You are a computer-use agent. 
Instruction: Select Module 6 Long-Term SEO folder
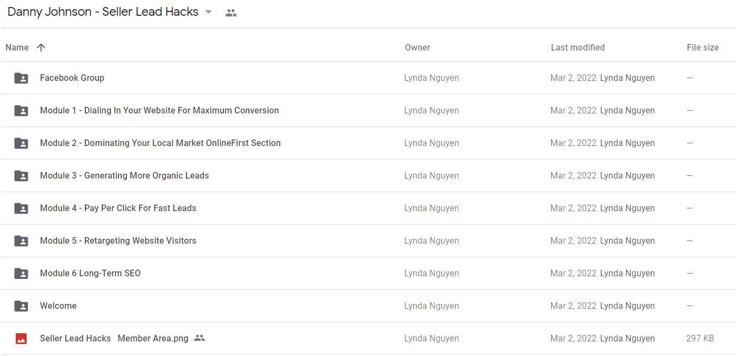tap(90, 273)
